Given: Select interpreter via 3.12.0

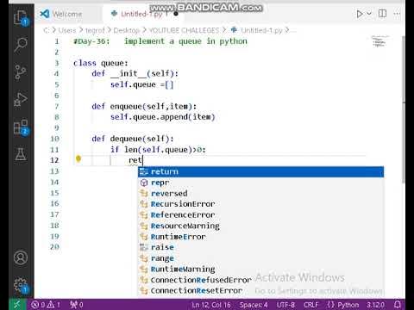Looking at the screenshot, I should click(x=375, y=305).
